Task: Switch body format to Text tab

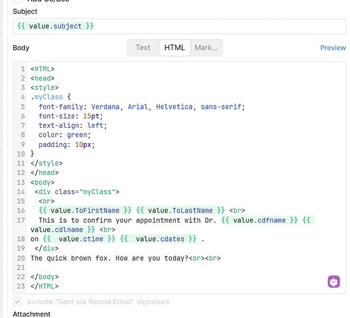Action: click(x=143, y=48)
